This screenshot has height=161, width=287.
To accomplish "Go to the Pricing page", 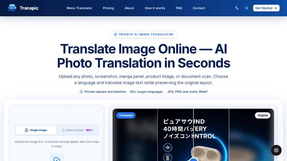I will coord(108,8).
